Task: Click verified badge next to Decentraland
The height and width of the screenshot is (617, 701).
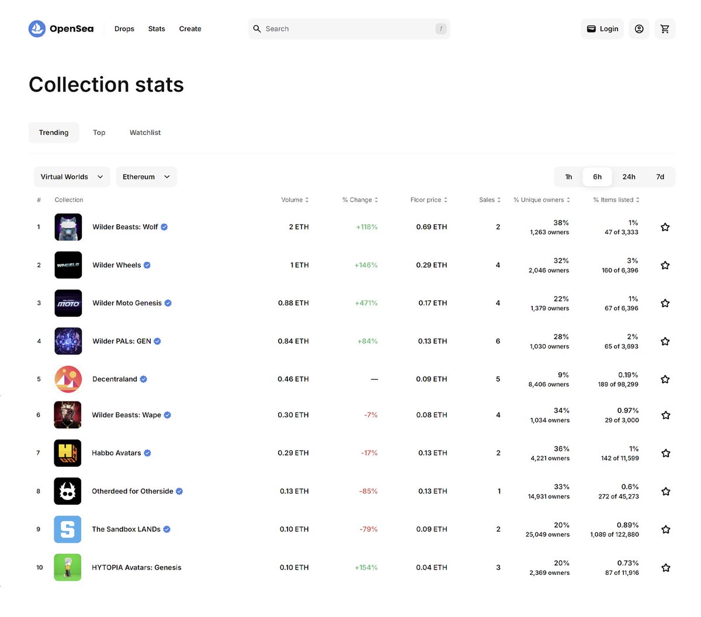Action: [x=144, y=379]
